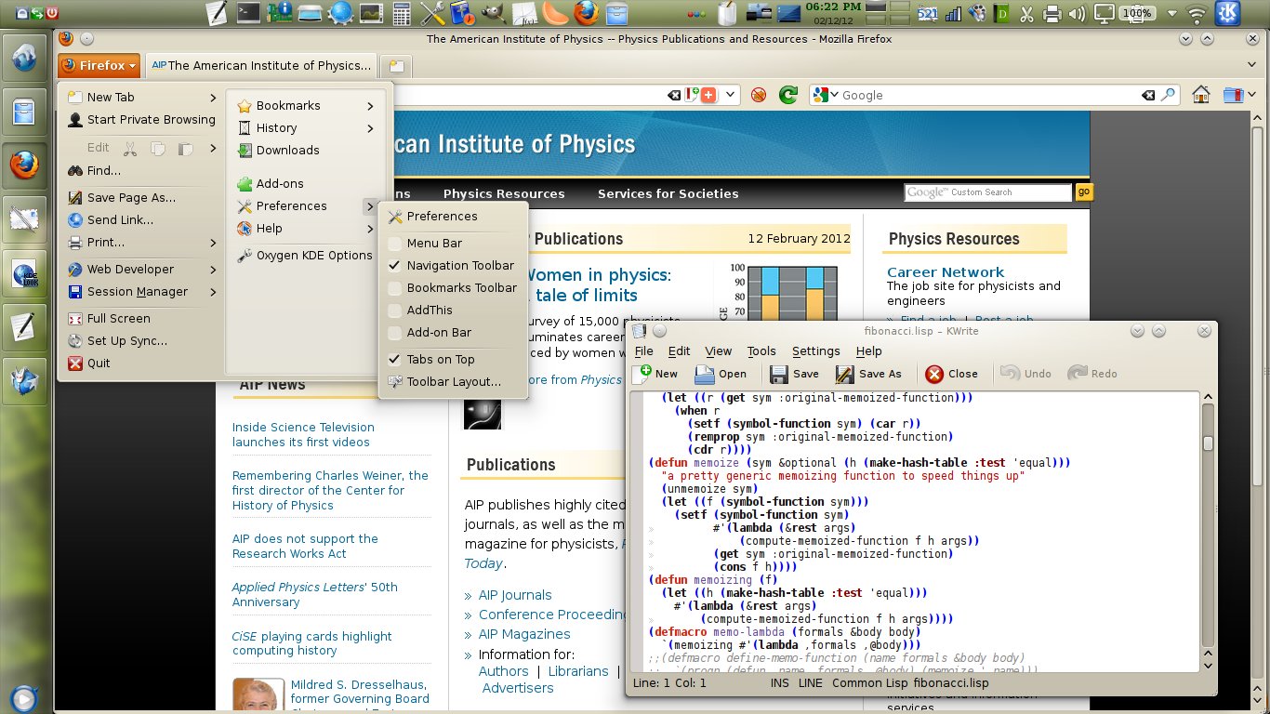Open the Career Network link
This screenshot has height=714, width=1270.
coord(946,272)
